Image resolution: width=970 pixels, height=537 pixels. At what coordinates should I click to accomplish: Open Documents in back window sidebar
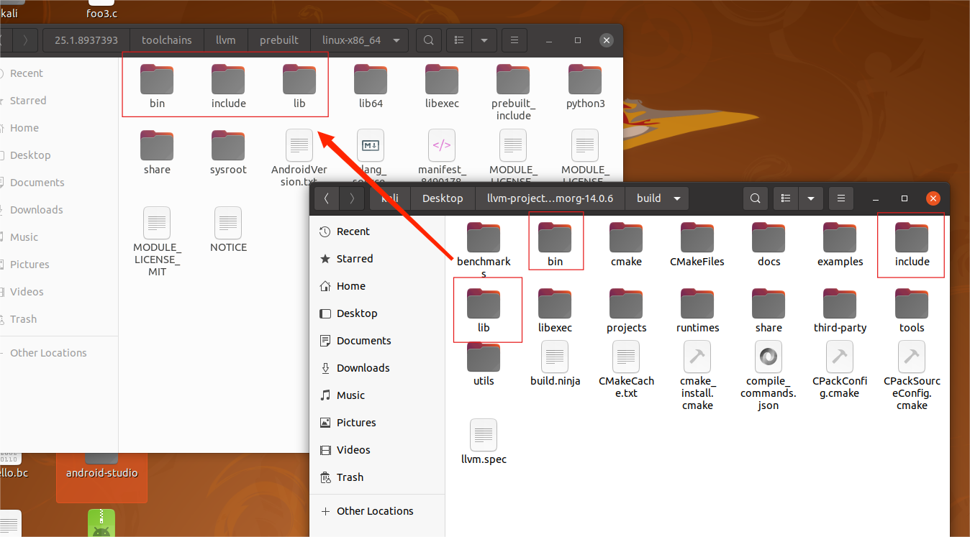(x=58, y=183)
